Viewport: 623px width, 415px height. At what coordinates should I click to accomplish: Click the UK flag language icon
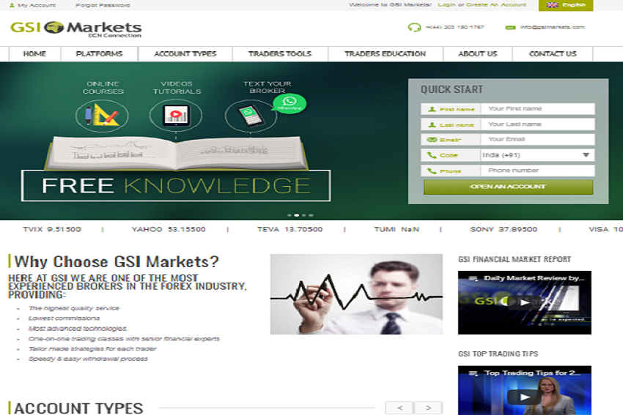[552, 5]
